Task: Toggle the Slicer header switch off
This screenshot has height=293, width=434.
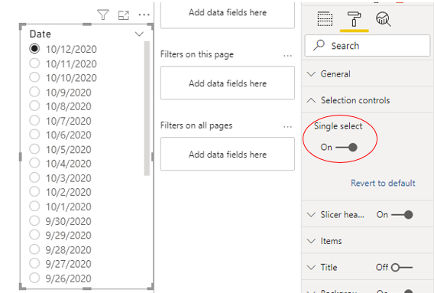Action: [402, 214]
